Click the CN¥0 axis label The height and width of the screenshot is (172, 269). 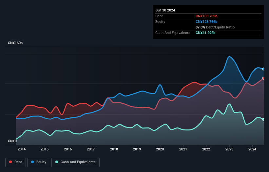(12, 141)
